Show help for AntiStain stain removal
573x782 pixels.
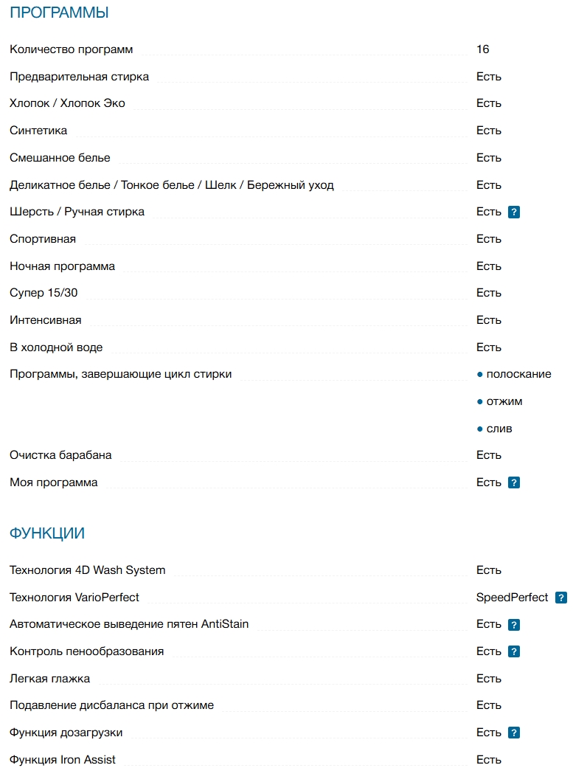click(x=515, y=625)
